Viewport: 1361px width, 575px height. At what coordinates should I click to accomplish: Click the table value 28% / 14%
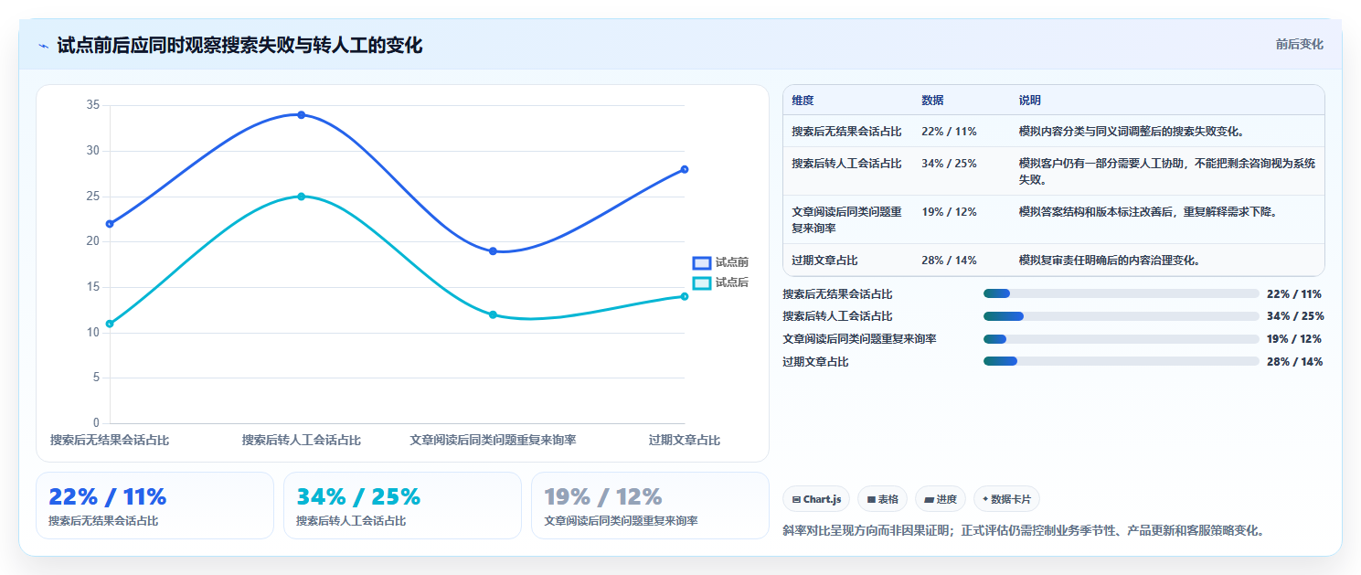tap(949, 261)
